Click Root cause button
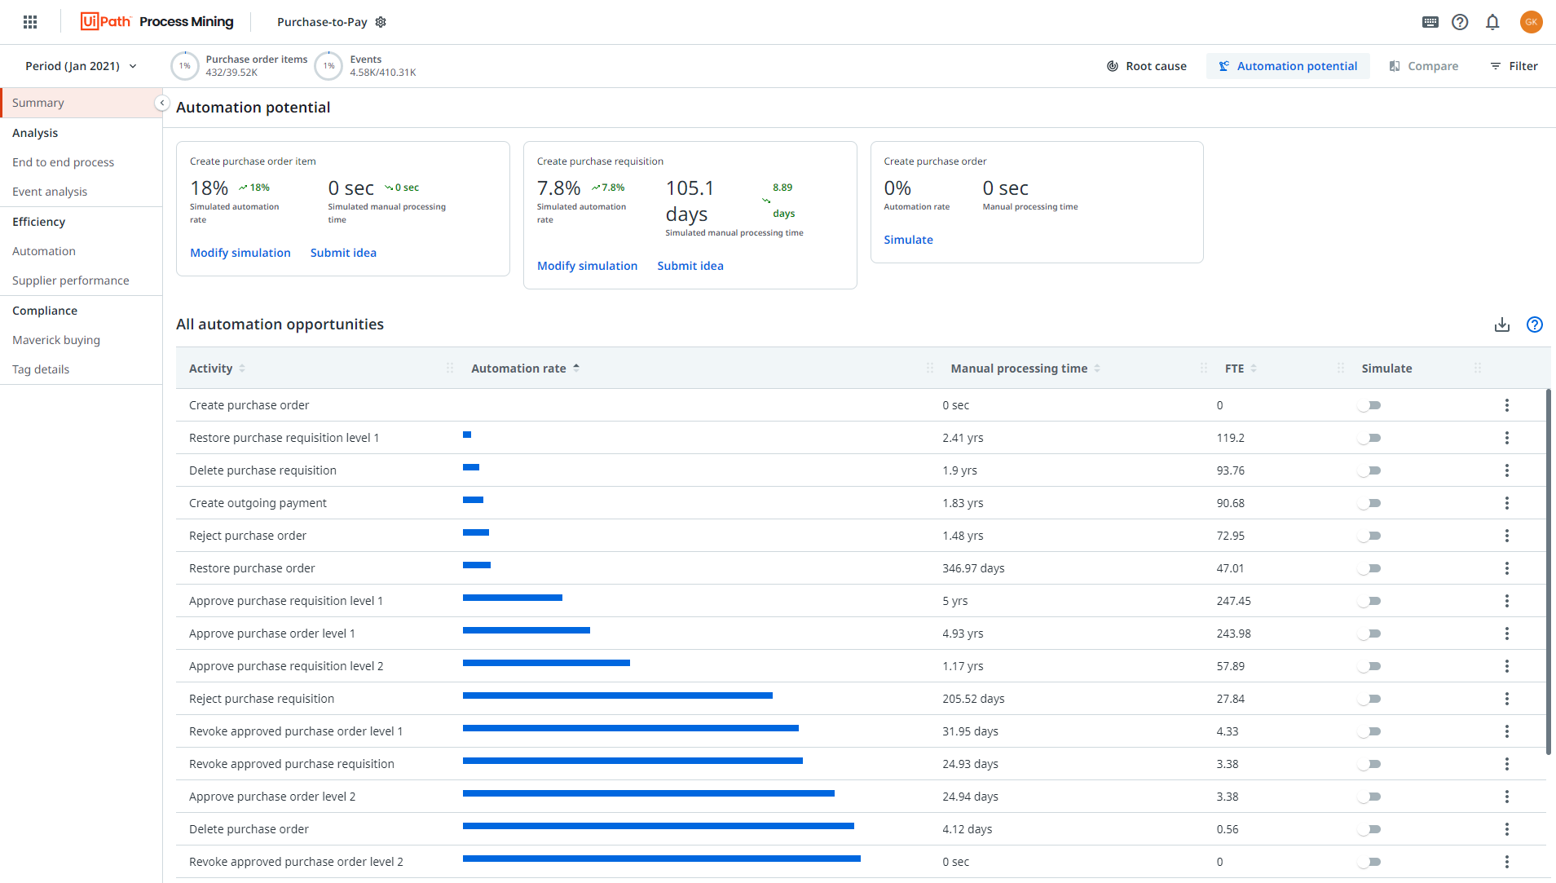The width and height of the screenshot is (1556, 883). coord(1146,66)
